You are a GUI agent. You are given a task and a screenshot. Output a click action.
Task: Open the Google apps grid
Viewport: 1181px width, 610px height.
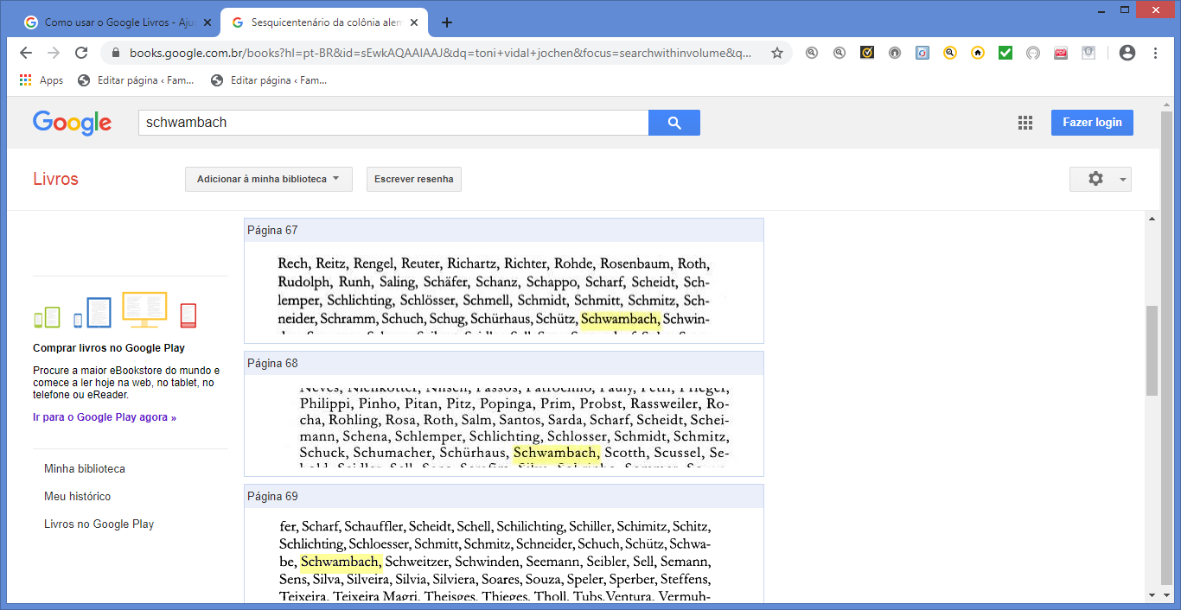(1025, 123)
